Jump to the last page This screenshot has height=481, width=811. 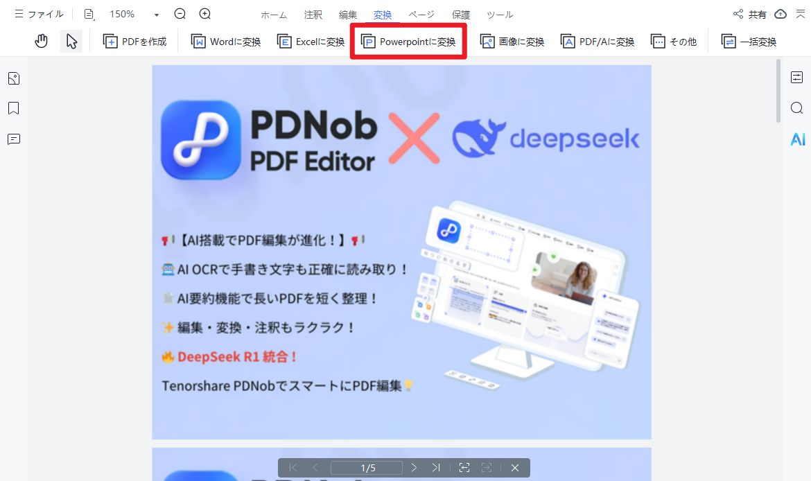click(x=436, y=468)
